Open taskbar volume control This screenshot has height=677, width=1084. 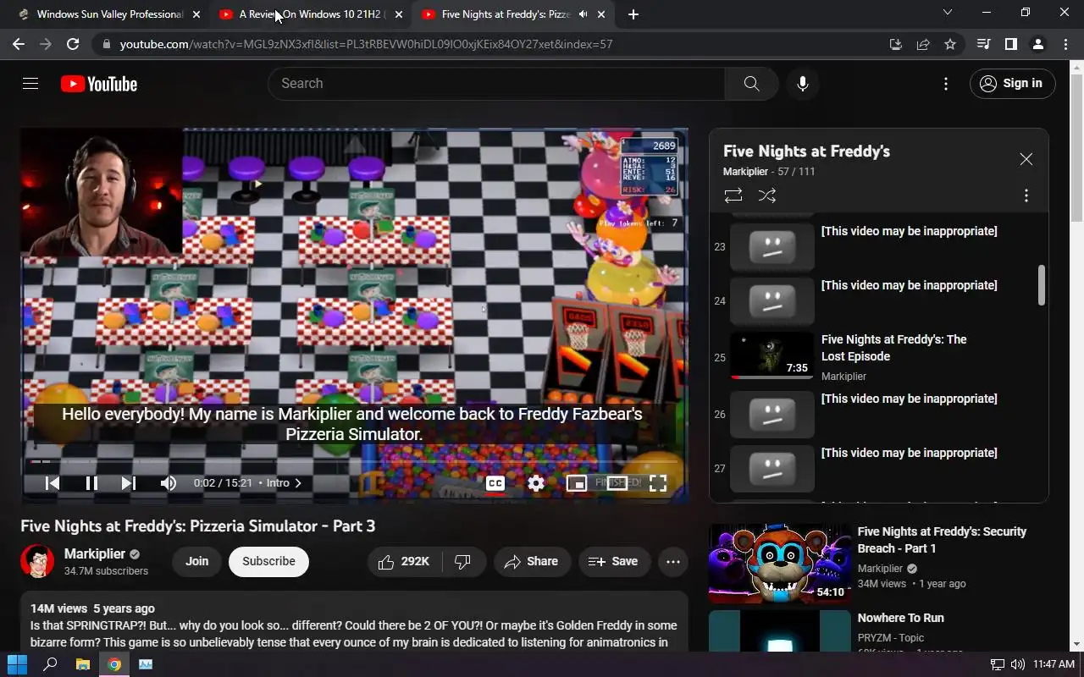click(x=1017, y=664)
